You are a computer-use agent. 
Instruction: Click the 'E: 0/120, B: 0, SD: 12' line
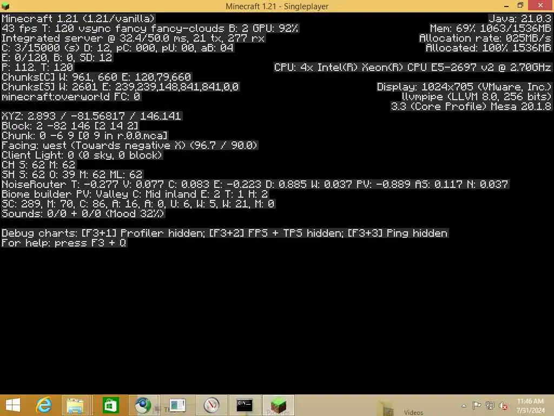(57, 57)
